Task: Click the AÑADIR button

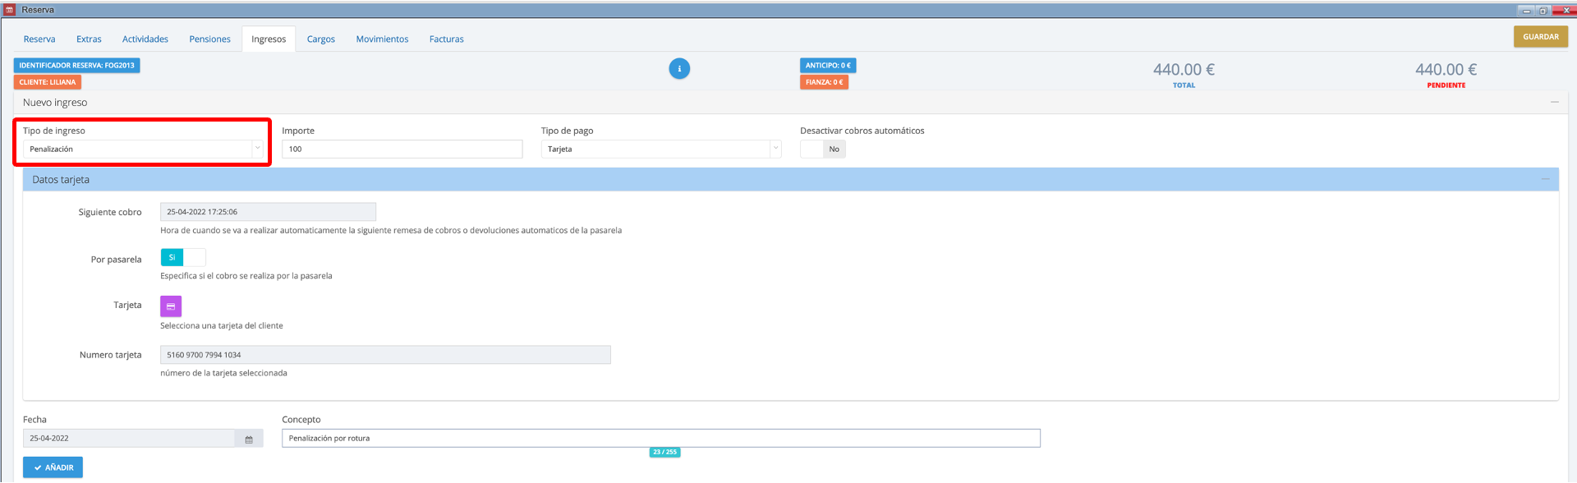Action: 53,467
